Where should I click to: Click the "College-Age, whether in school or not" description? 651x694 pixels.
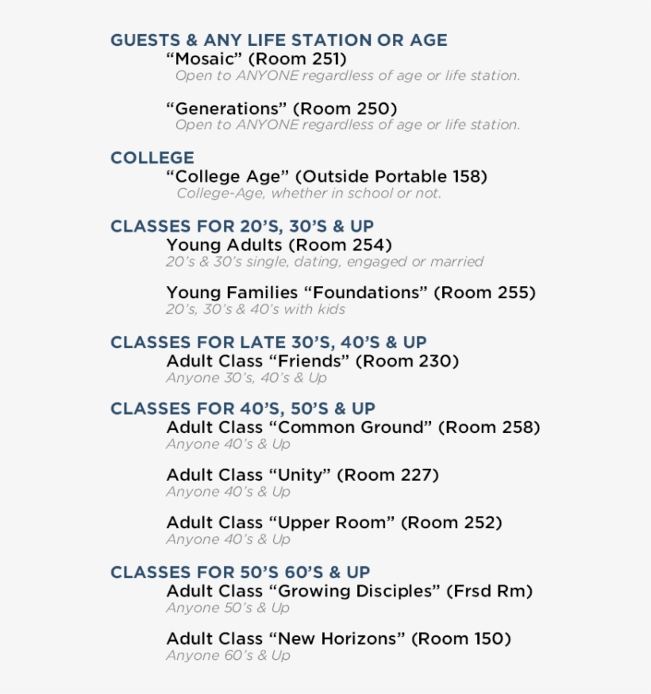point(309,194)
